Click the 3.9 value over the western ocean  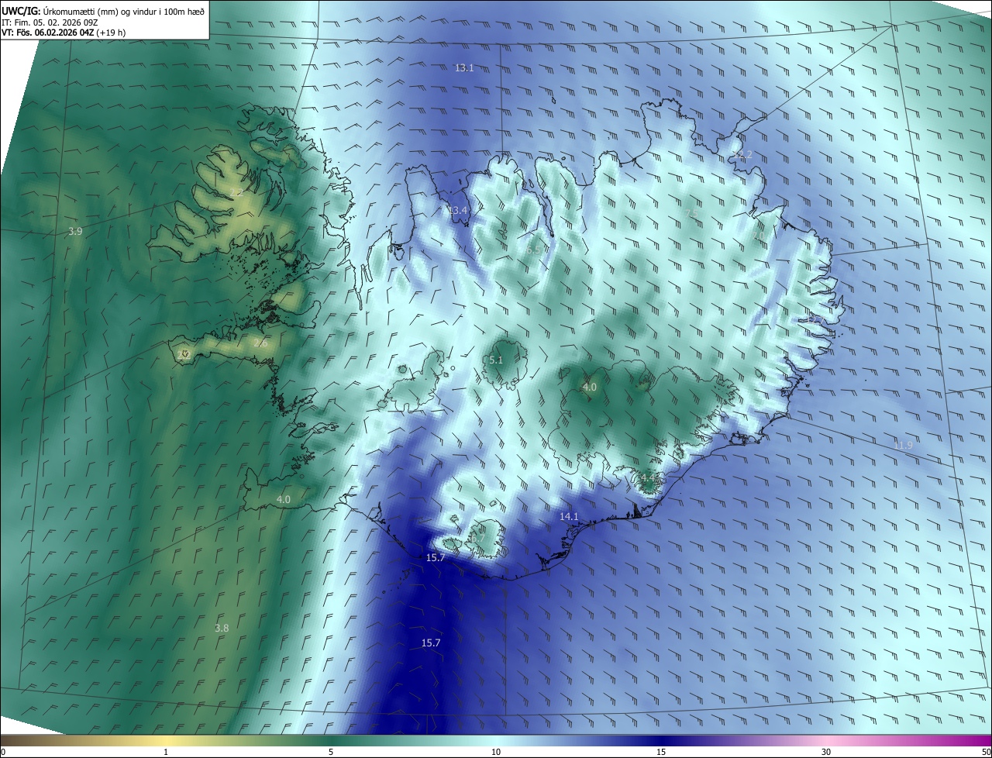coord(75,232)
